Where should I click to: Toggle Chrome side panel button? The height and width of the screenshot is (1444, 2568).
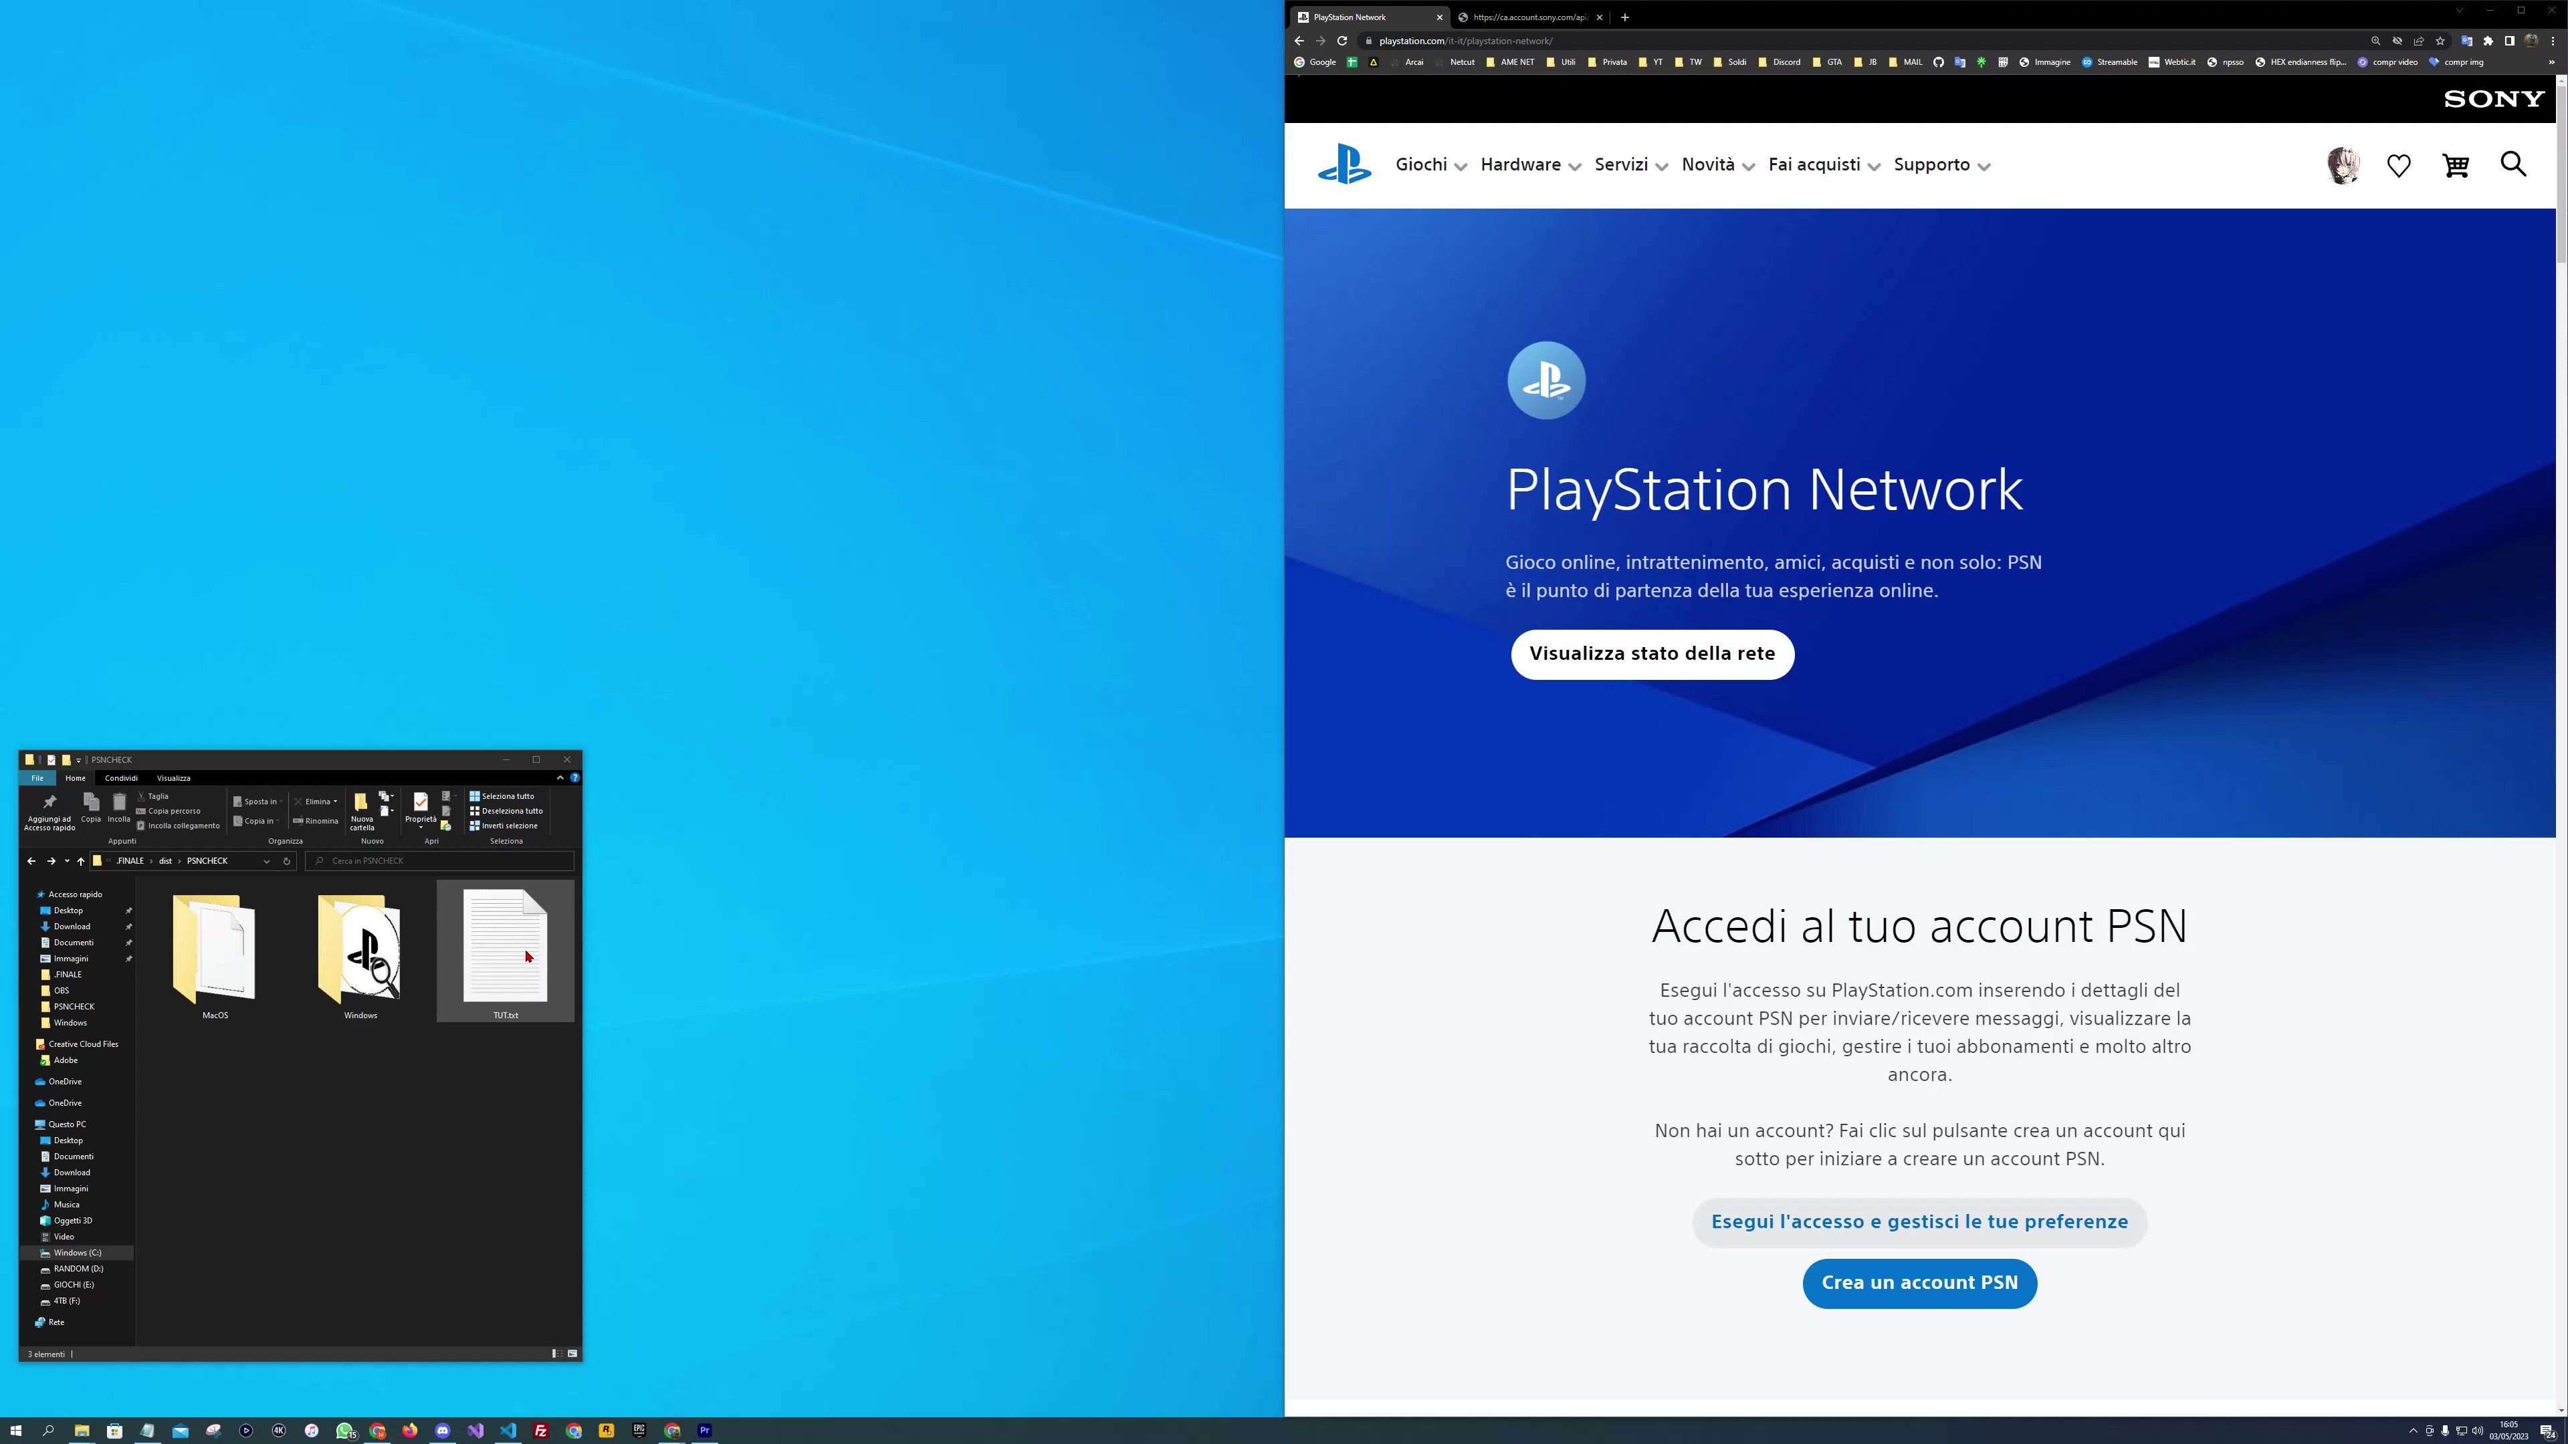[2509, 41]
